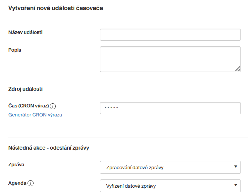Click the 'Vytvoření nové události časovače' title
This screenshot has height=196, width=248.
56,8
